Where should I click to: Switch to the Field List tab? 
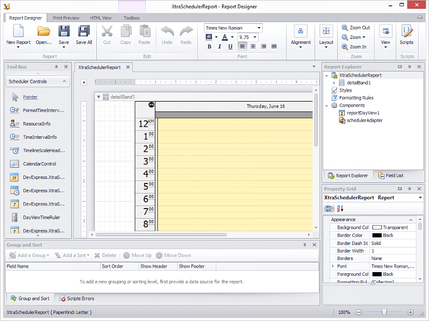tap(391, 176)
